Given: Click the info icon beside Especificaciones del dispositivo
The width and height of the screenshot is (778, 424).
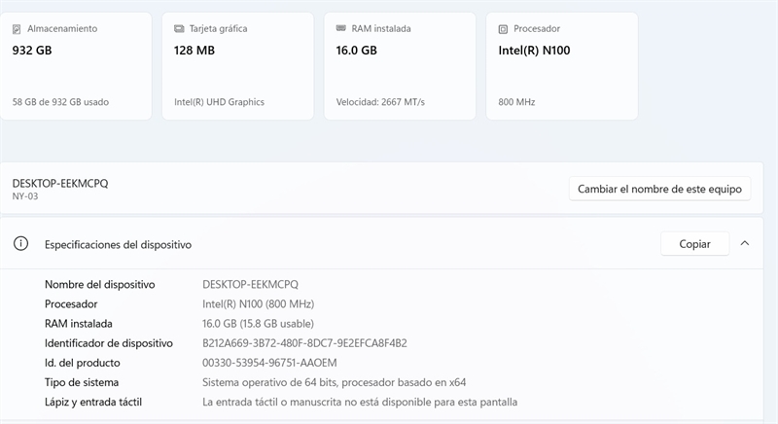Looking at the screenshot, I should point(20,244).
